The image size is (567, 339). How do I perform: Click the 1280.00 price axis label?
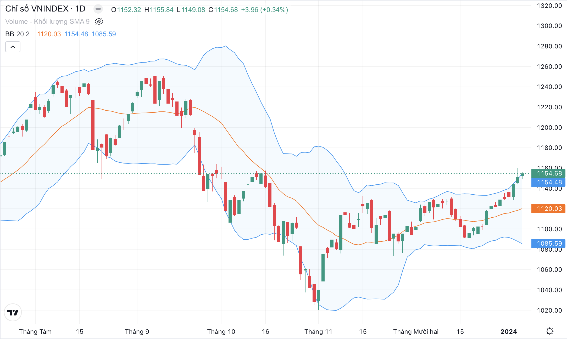coord(549,46)
